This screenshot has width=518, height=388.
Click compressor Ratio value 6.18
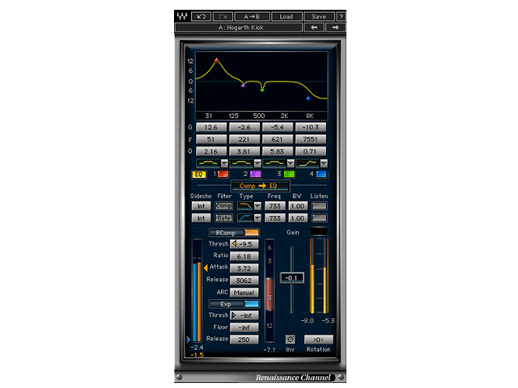[244, 256]
